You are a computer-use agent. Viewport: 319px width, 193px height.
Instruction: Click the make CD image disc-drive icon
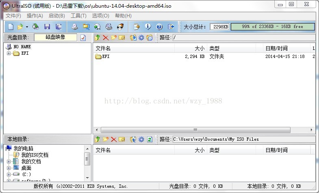click(x=75, y=27)
